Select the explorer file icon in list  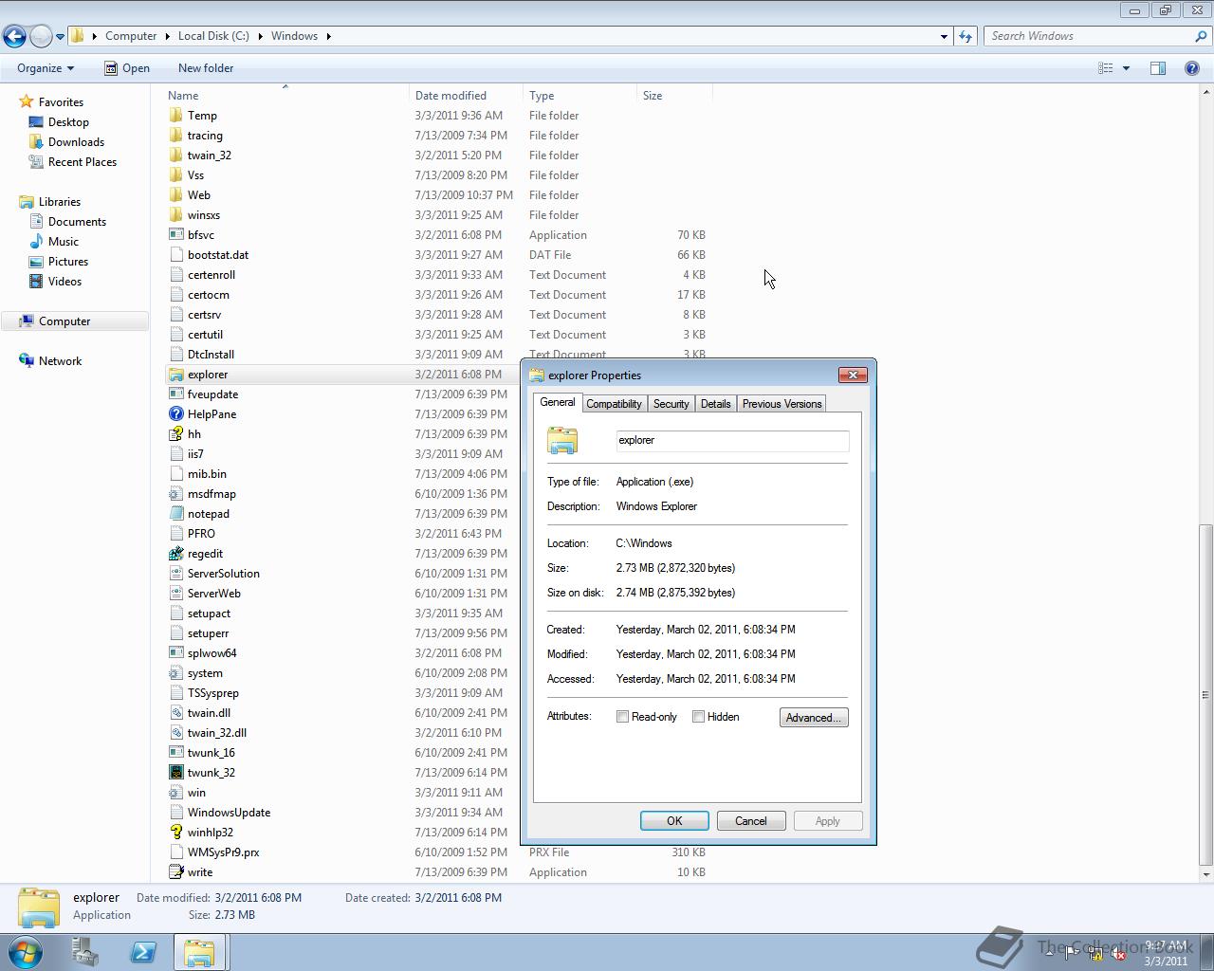click(175, 375)
